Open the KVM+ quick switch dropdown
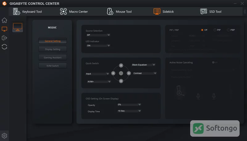Screen dimensions: 247x141 click(99, 82)
